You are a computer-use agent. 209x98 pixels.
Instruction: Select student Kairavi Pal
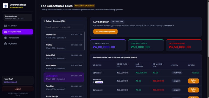click(64, 57)
